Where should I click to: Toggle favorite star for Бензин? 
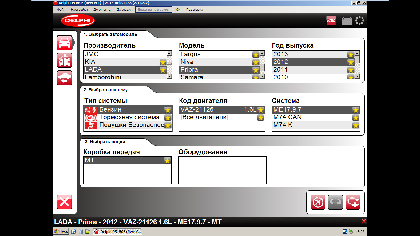click(168, 110)
